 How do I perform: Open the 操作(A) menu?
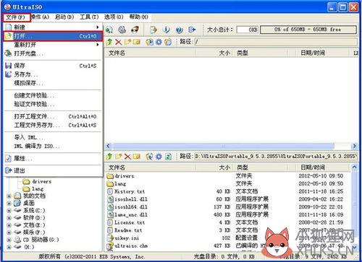41,17
